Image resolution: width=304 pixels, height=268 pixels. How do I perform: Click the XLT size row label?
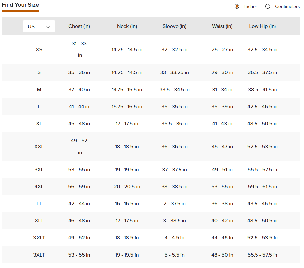[x=39, y=221]
